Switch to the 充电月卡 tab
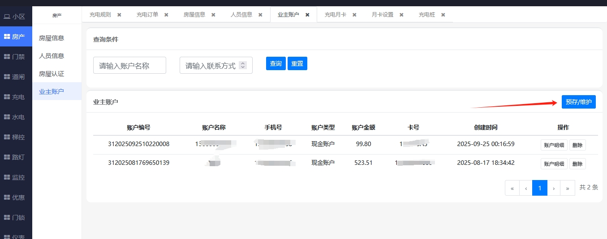This screenshot has width=607, height=239. click(x=335, y=15)
